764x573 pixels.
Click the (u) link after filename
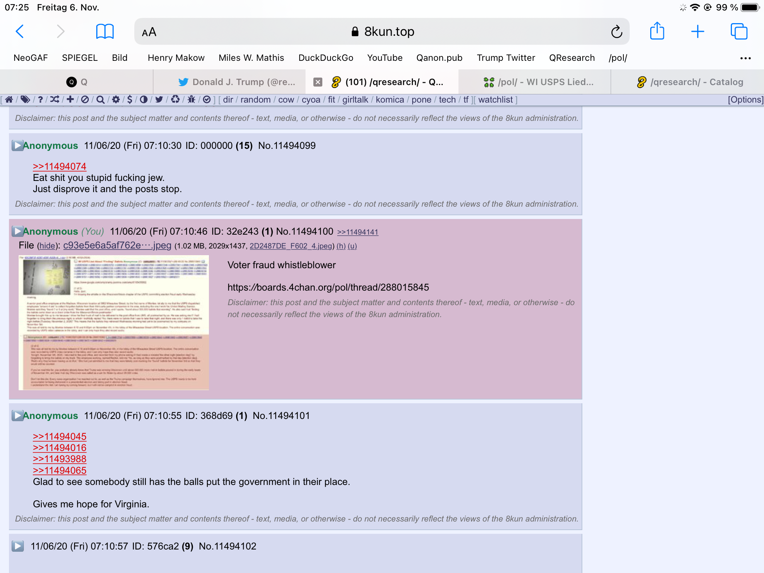(352, 246)
